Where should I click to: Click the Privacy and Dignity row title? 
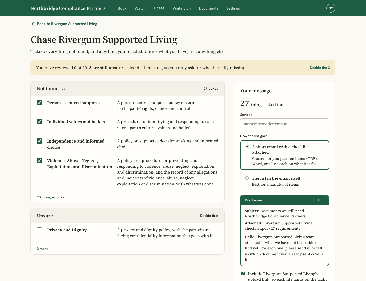[x=67, y=230]
